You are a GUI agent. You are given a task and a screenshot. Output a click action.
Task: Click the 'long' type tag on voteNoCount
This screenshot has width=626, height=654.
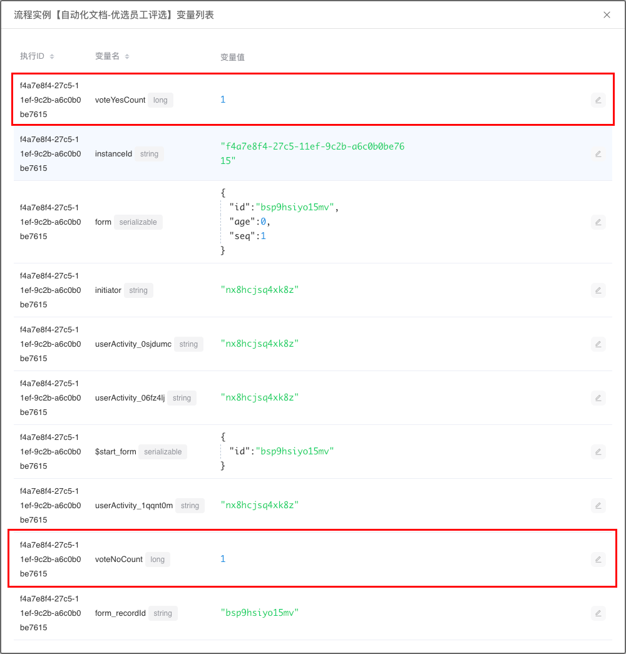click(x=157, y=559)
